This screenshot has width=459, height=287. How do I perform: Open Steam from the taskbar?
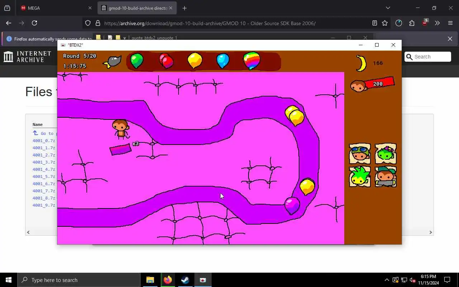[x=185, y=280]
